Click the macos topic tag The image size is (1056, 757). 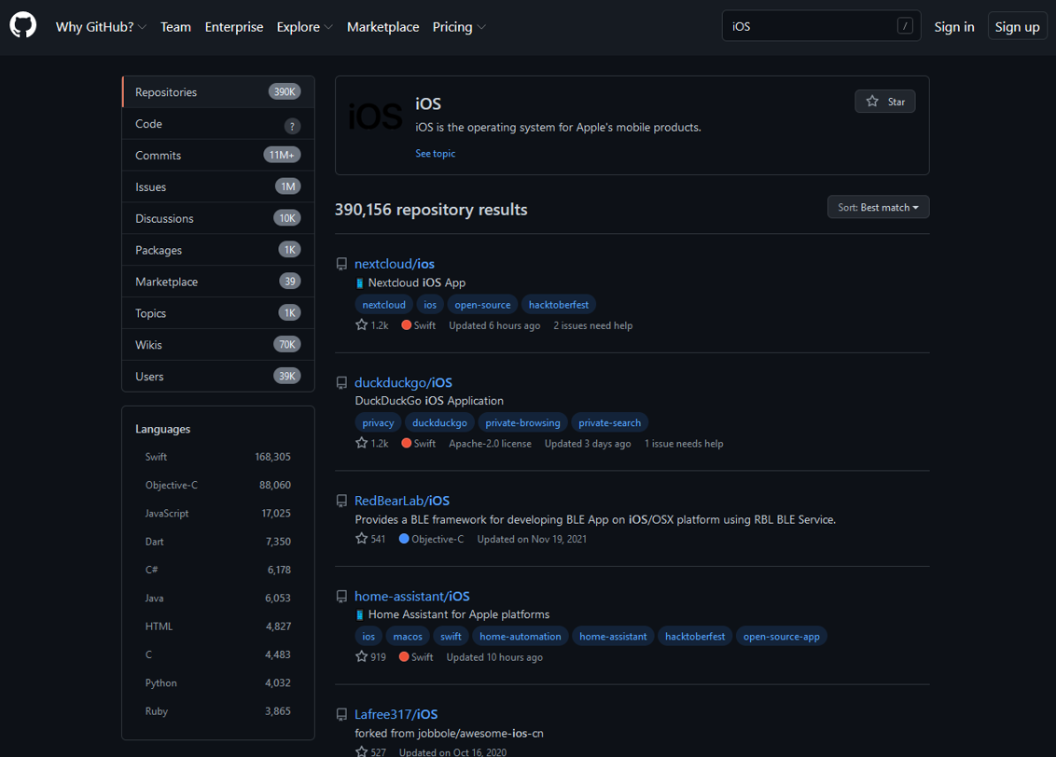408,637
